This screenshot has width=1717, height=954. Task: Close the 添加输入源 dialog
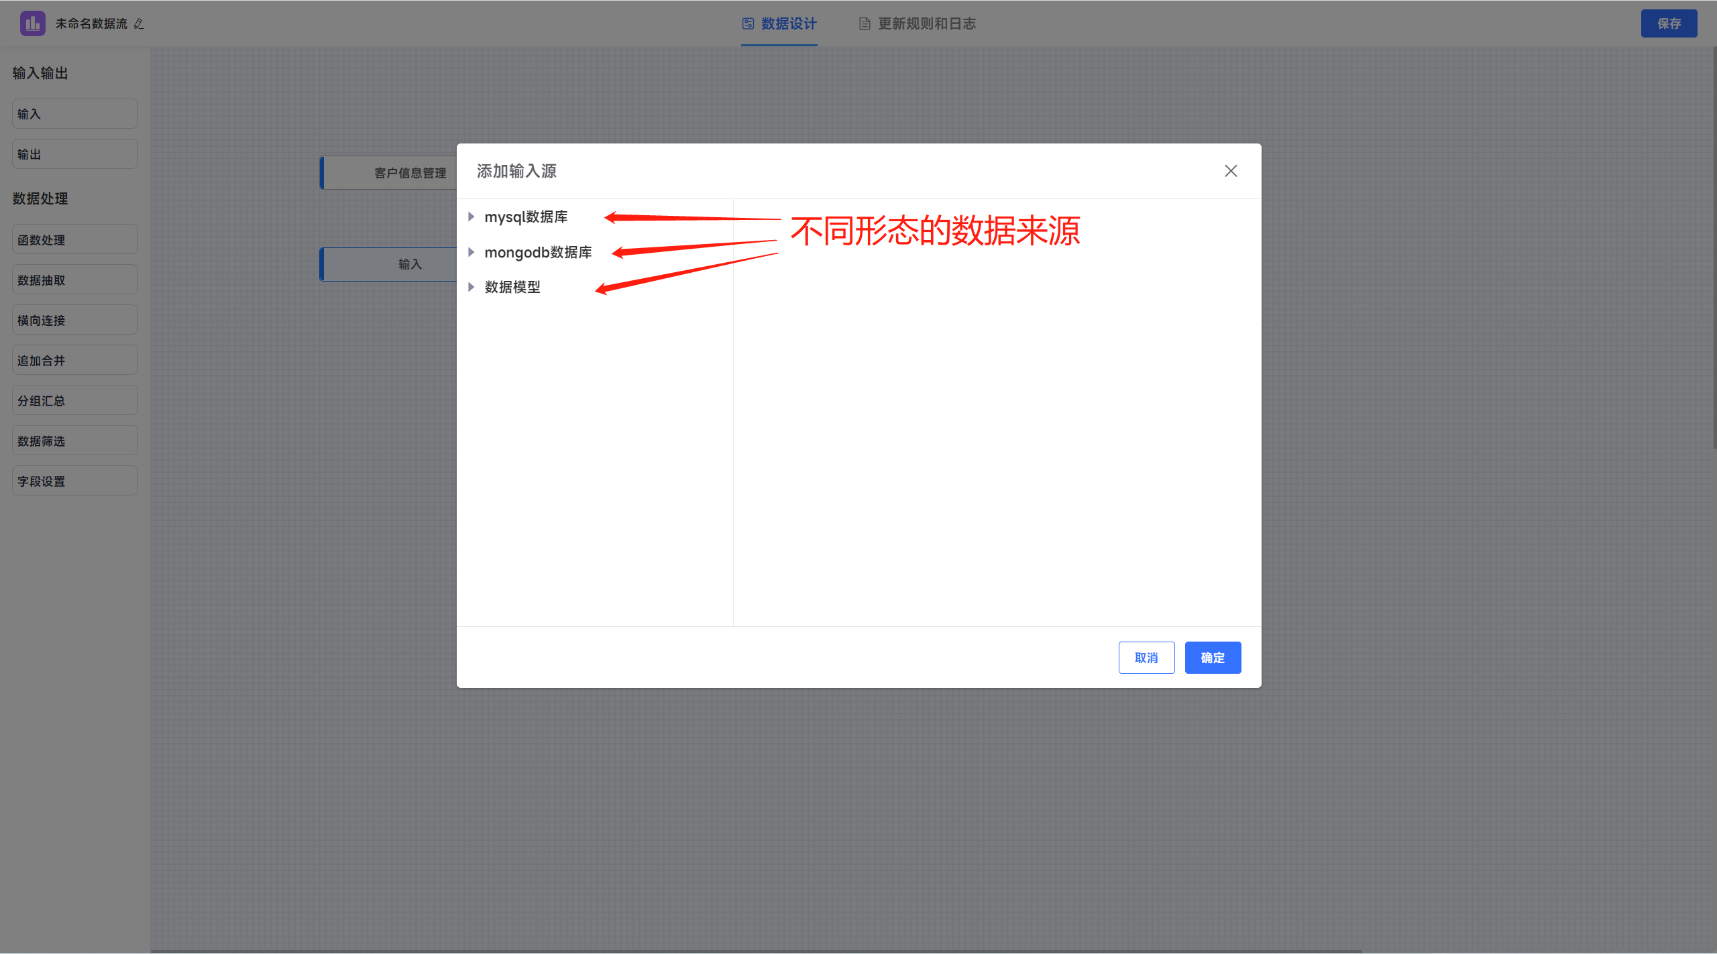[x=1231, y=171]
